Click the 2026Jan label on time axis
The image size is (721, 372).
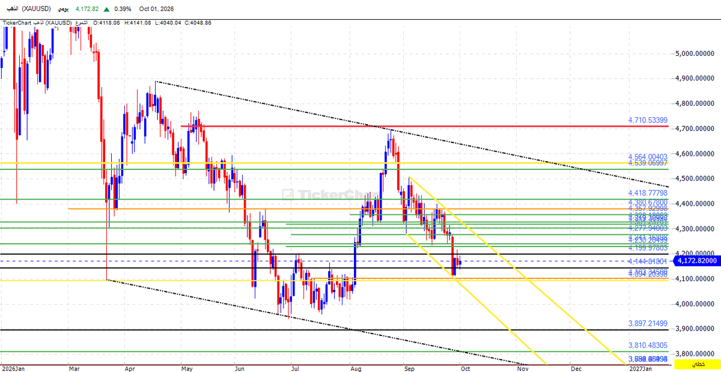(x=13, y=368)
